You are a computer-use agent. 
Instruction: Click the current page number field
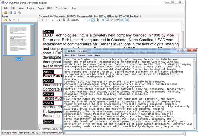[53, 20]
